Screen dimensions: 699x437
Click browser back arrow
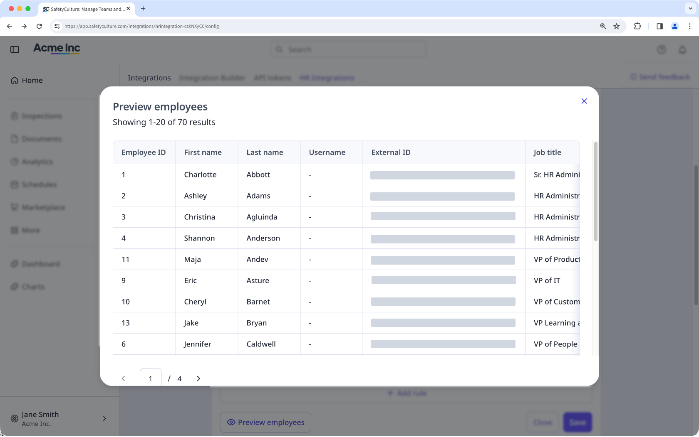point(9,26)
